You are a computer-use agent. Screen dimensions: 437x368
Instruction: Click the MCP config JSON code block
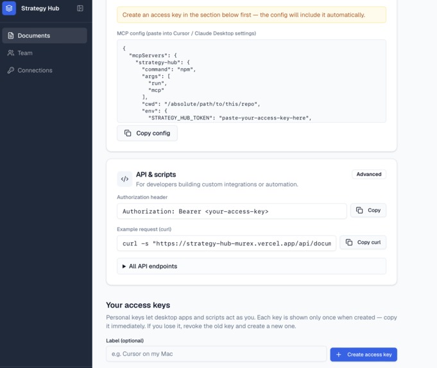click(252, 81)
